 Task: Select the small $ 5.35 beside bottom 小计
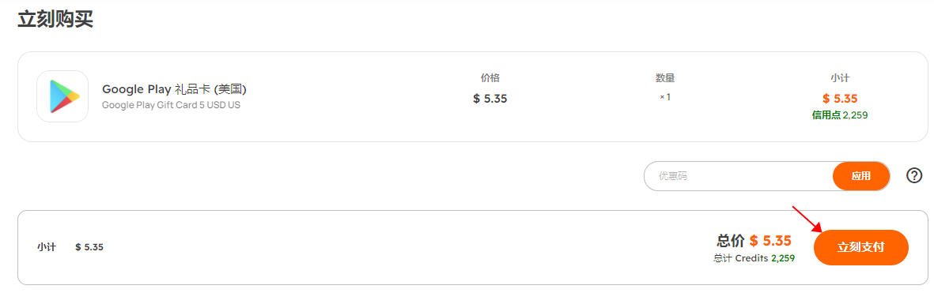[89, 247]
